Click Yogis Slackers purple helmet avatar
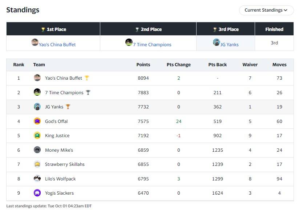The height and width of the screenshot is (211, 299). coord(37,193)
